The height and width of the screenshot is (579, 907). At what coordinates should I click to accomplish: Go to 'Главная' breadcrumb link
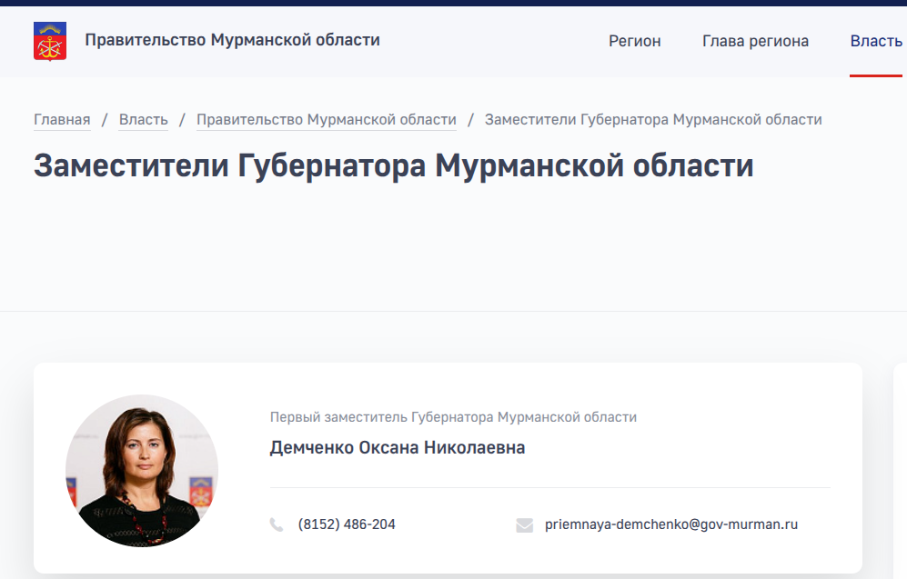pos(62,120)
